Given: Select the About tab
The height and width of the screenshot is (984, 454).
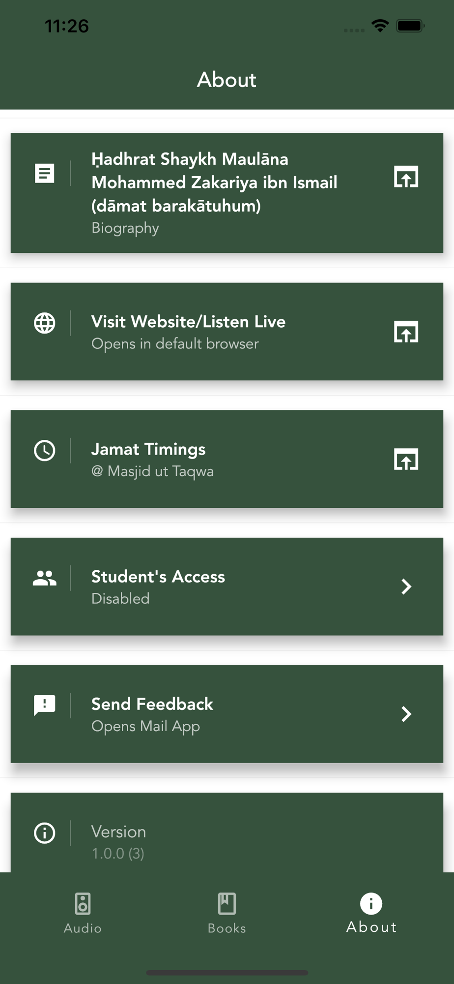Looking at the screenshot, I should click(x=371, y=913).
